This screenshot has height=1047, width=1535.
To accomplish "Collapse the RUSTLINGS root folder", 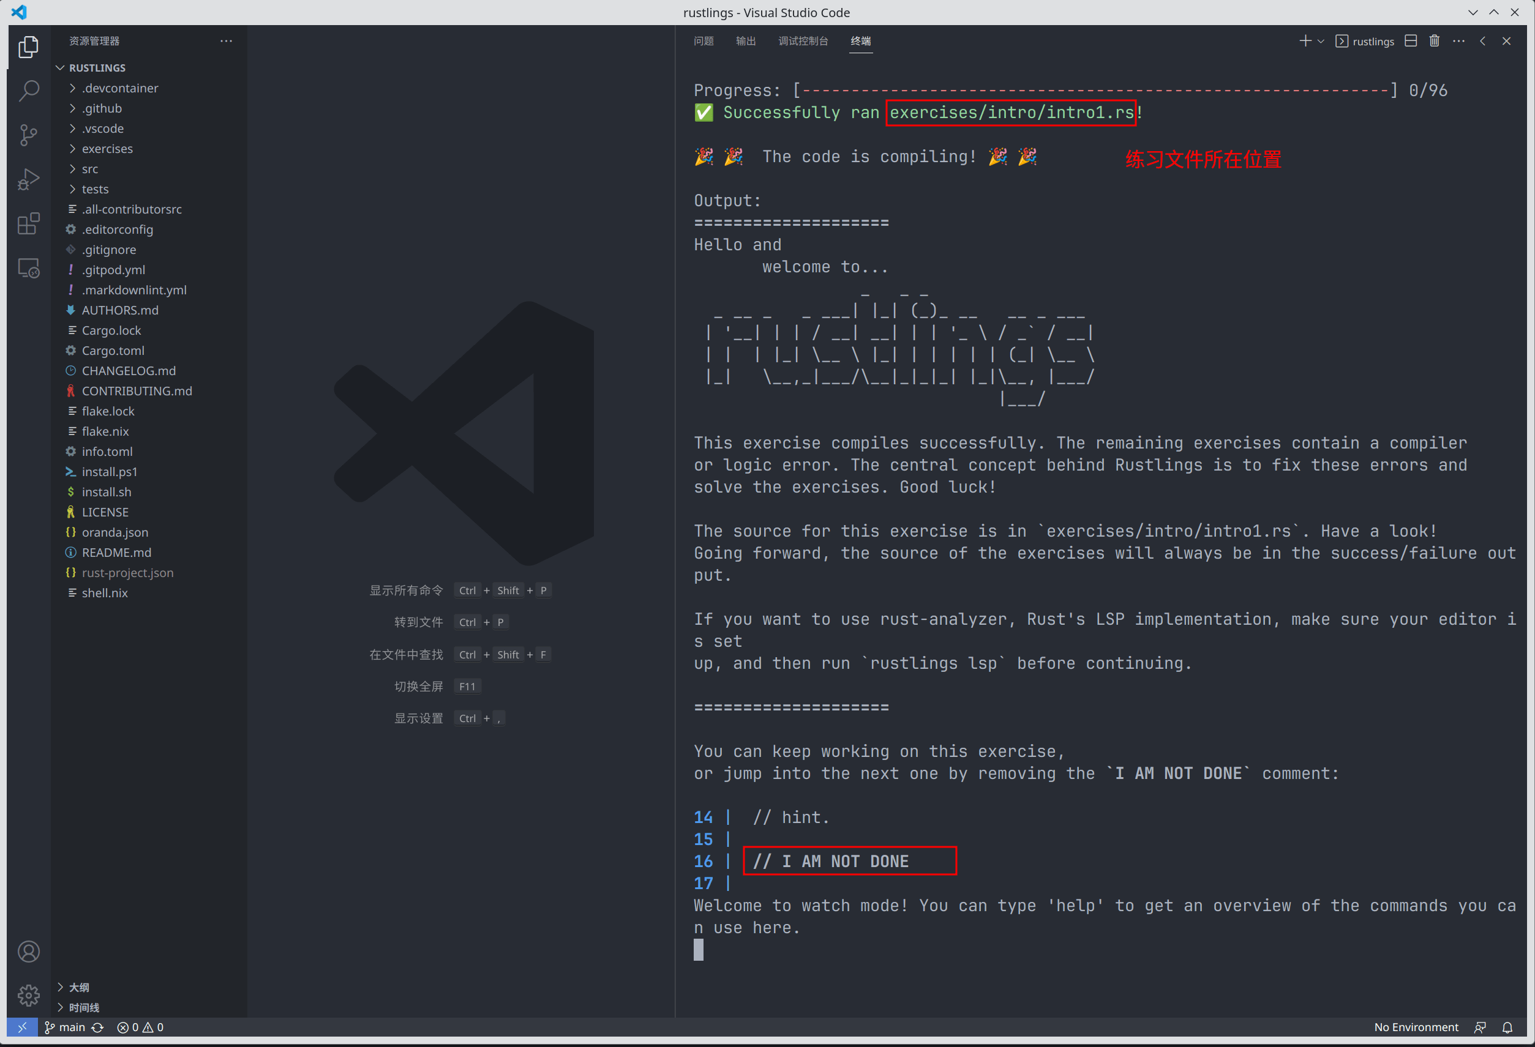I will click(149, 68).
